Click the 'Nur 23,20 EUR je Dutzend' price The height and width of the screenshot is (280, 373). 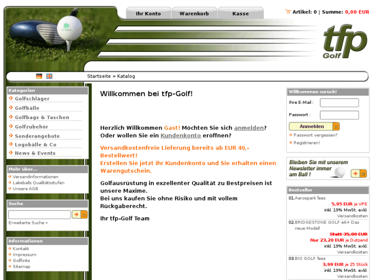tap(339, 240)
